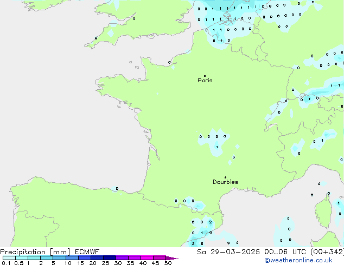Click the Dourbies location dot marker
The image size is (344, 265).
[225, 177]
